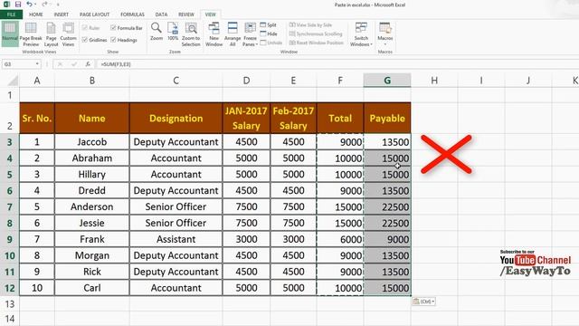The width and height of the screenshot is (579, 326).
Task: Open the Name Box dropdown arrow
Action: 37,64
